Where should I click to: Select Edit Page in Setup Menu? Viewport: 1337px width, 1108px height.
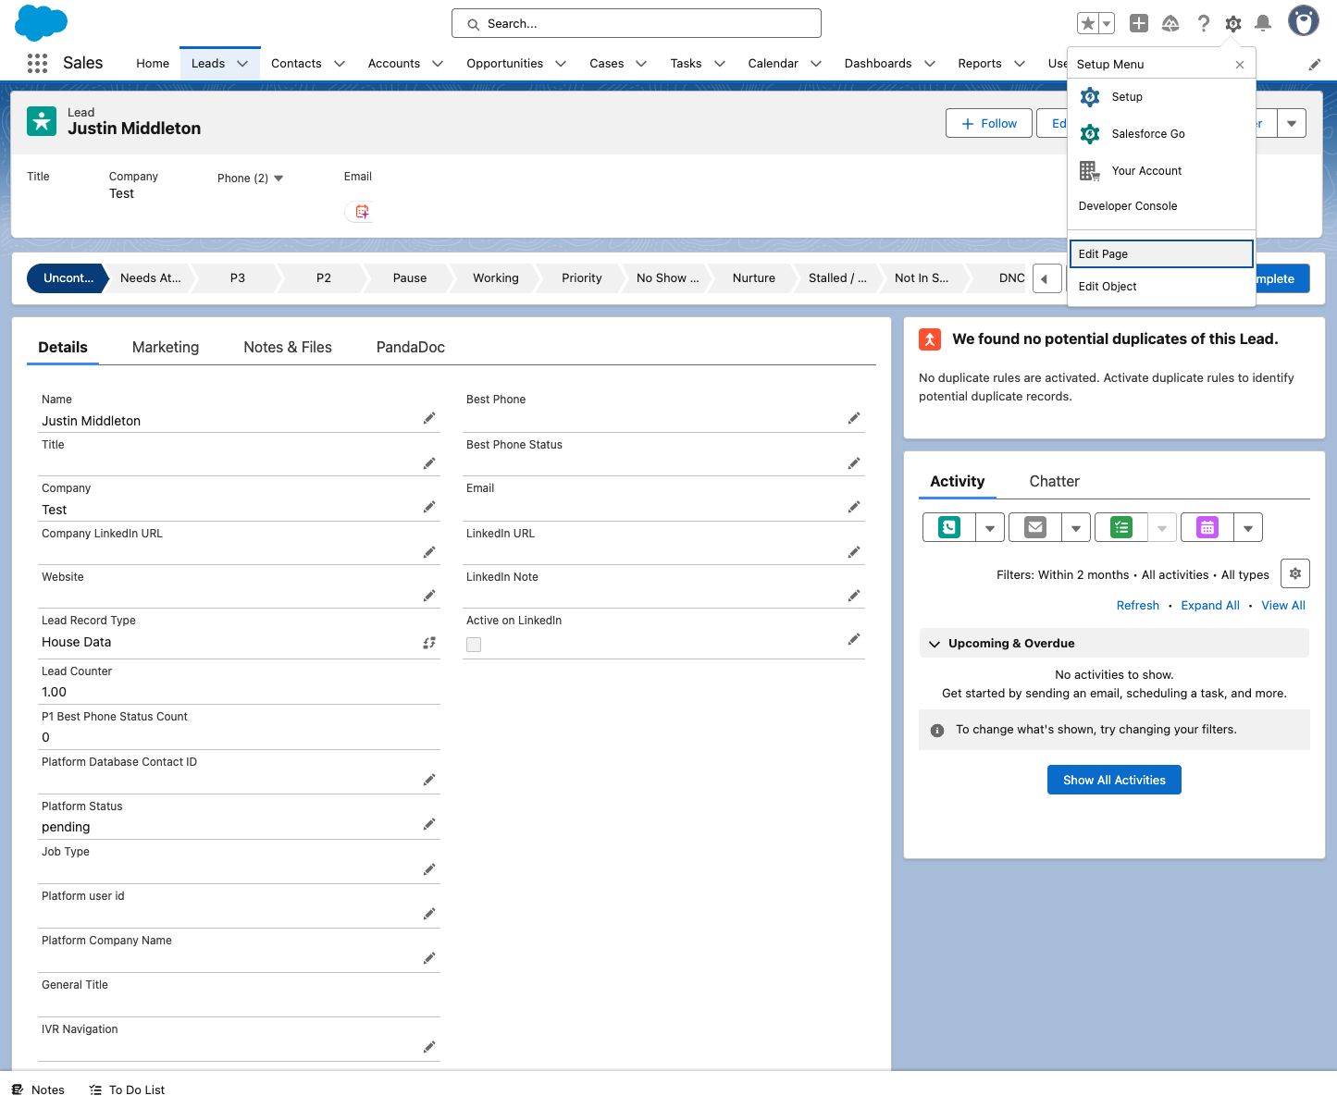[1161, 254]
